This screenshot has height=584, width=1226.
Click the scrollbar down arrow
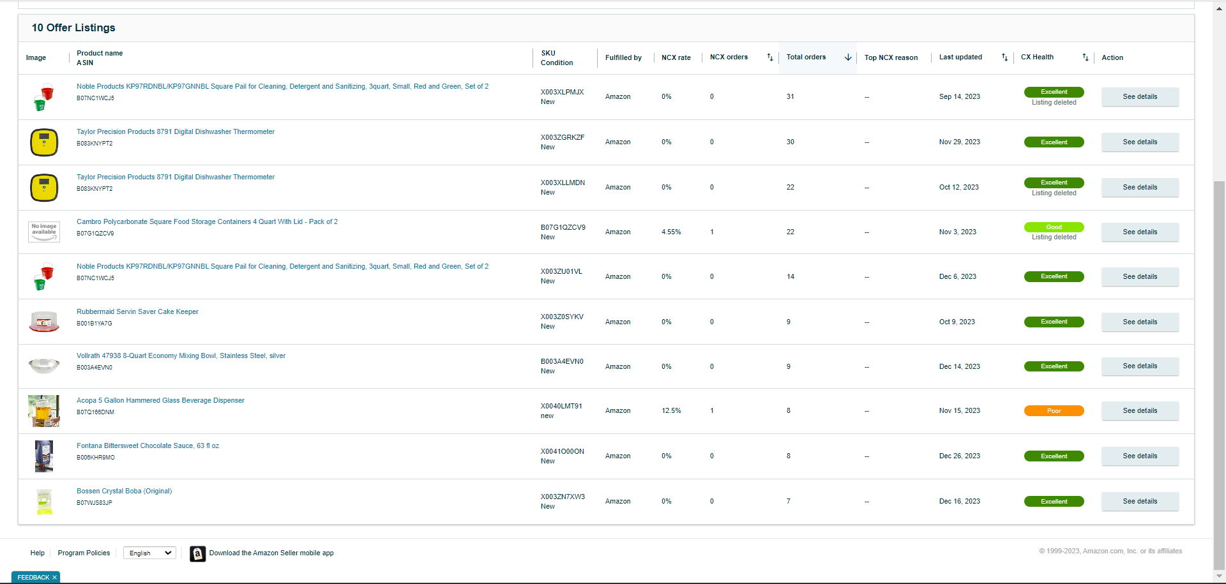[1220, 576]
